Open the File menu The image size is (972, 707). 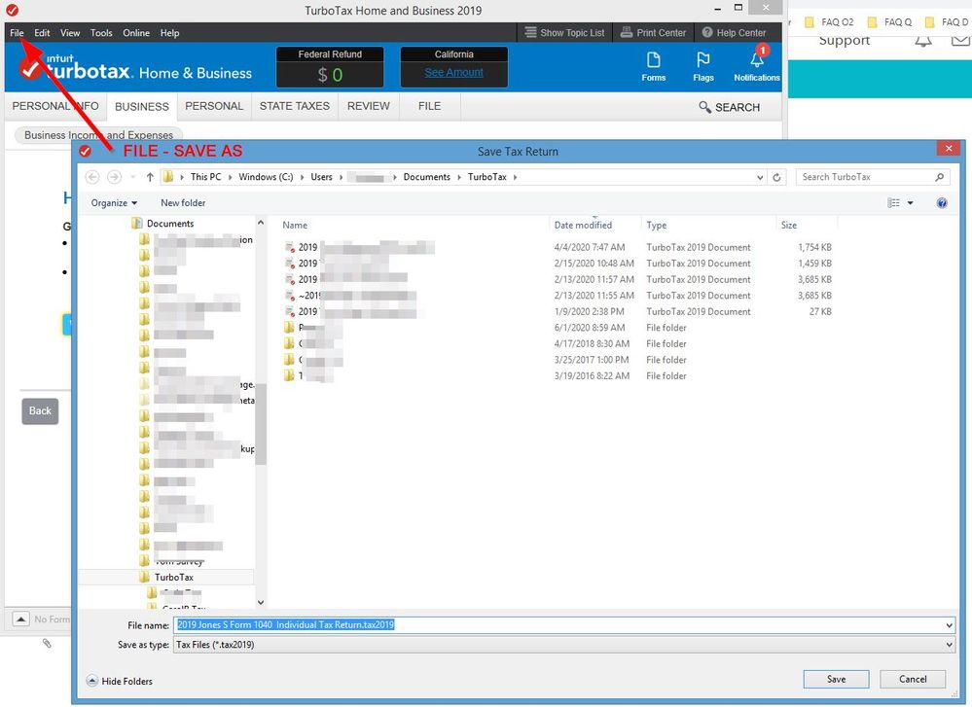click(17, 33)
